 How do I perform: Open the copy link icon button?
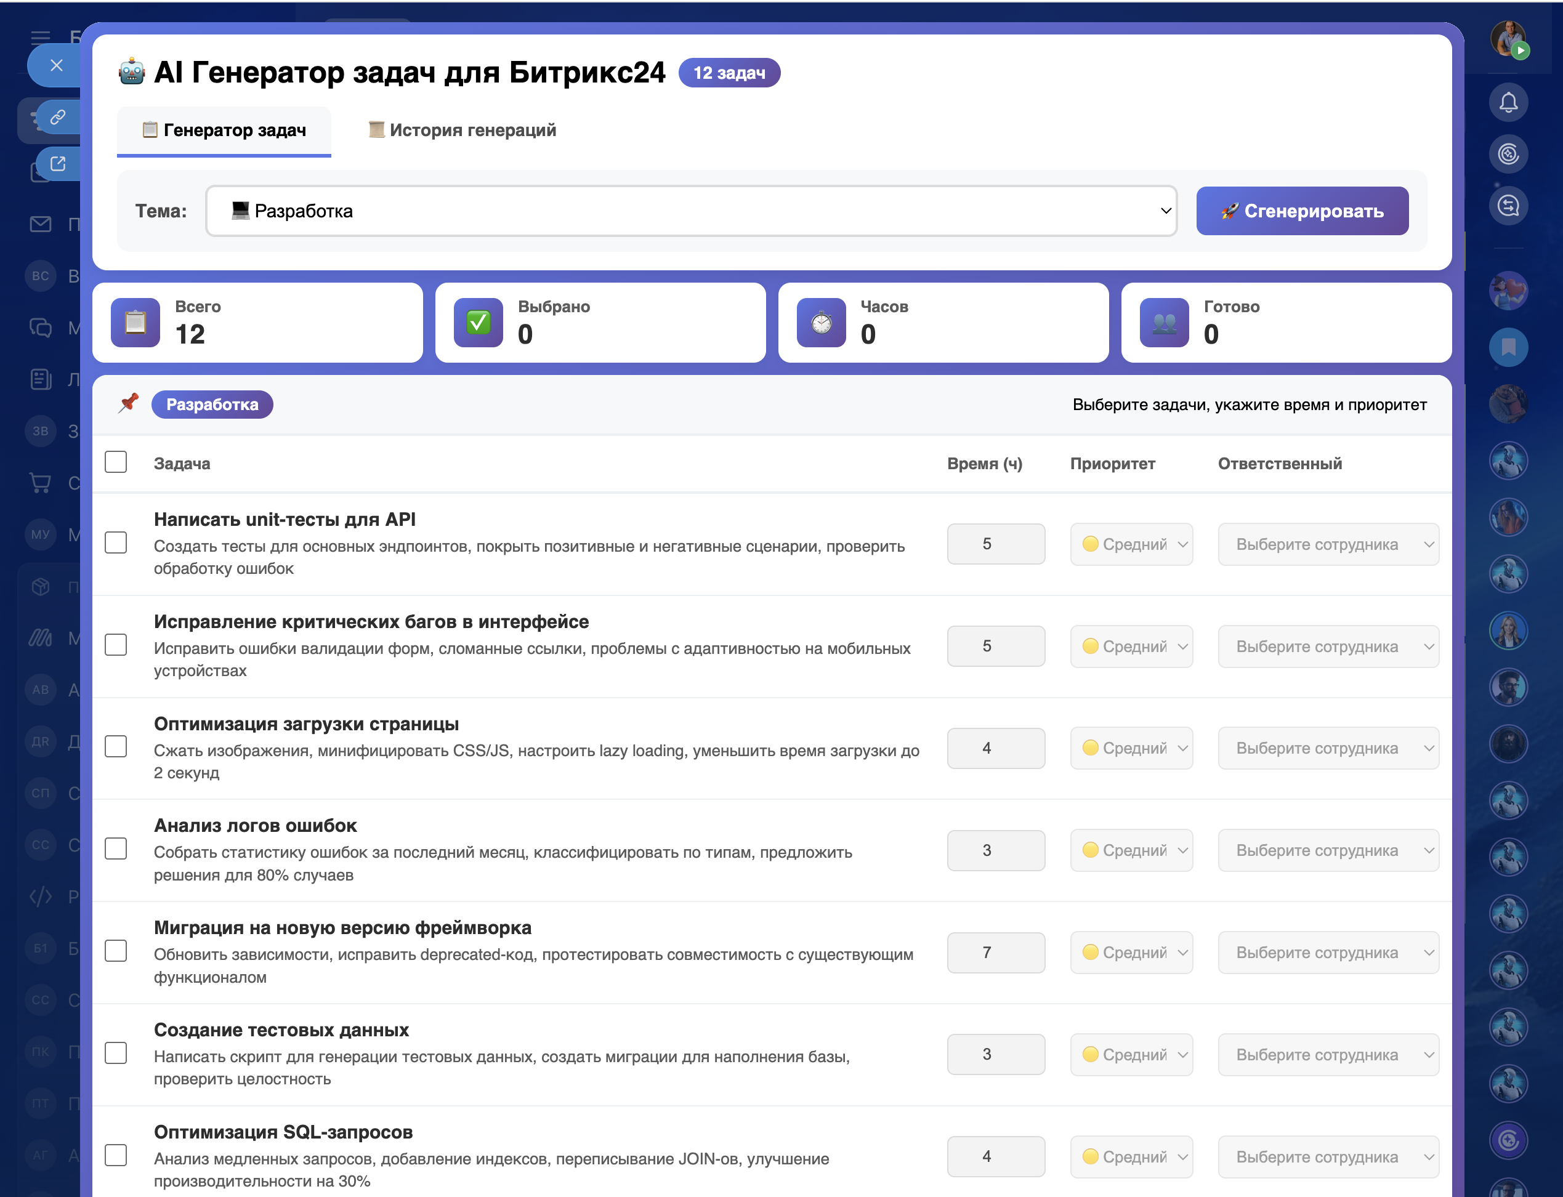click(x=58, y=117)
